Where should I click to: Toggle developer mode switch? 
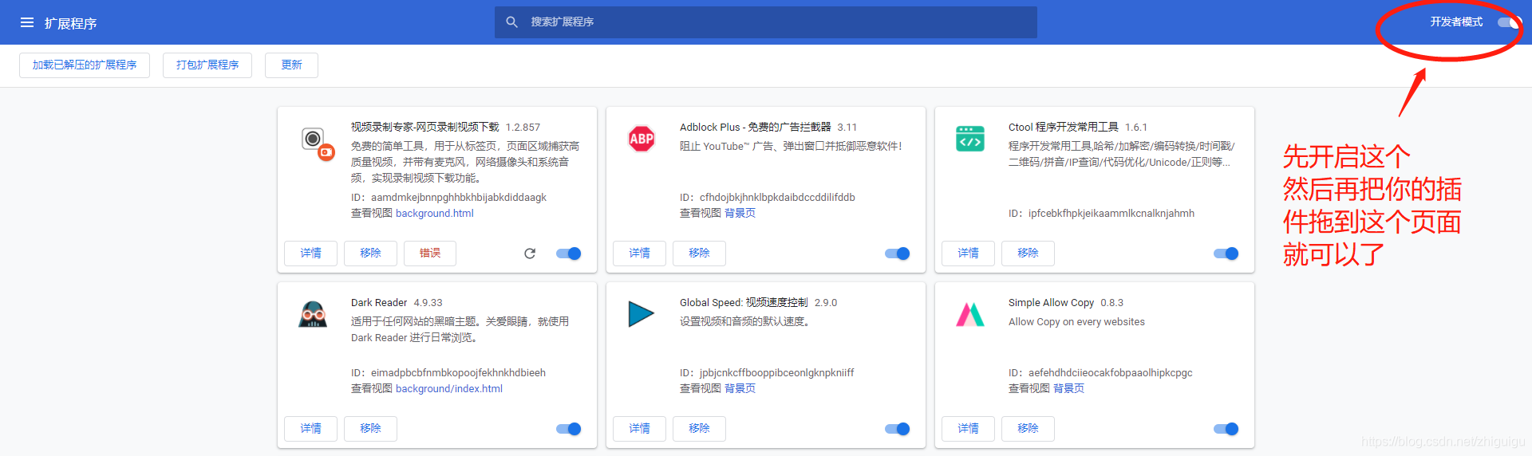coord(1510,22)
